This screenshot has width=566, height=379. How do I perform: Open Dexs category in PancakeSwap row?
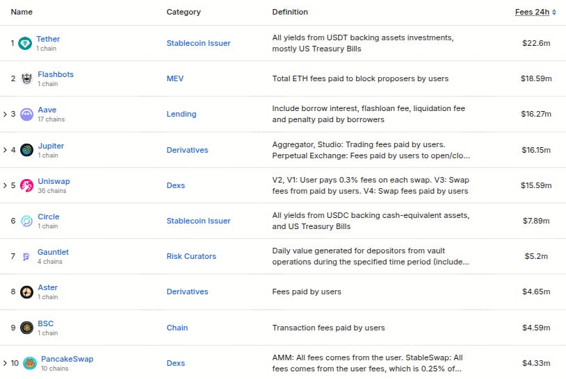175,363
